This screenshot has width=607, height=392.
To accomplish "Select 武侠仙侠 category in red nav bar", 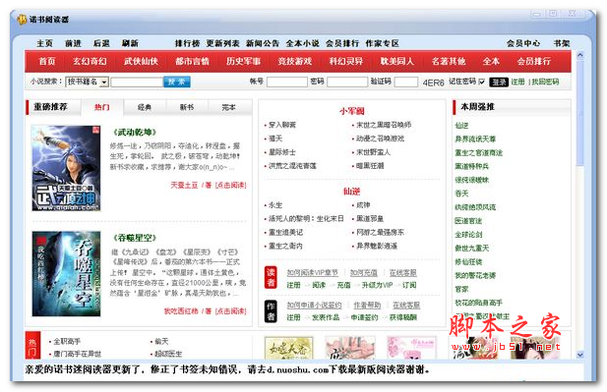I will pos(141,62).
